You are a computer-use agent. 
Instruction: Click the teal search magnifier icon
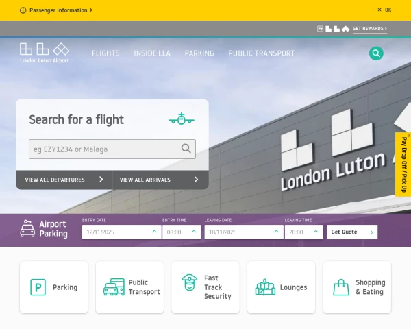376,53
